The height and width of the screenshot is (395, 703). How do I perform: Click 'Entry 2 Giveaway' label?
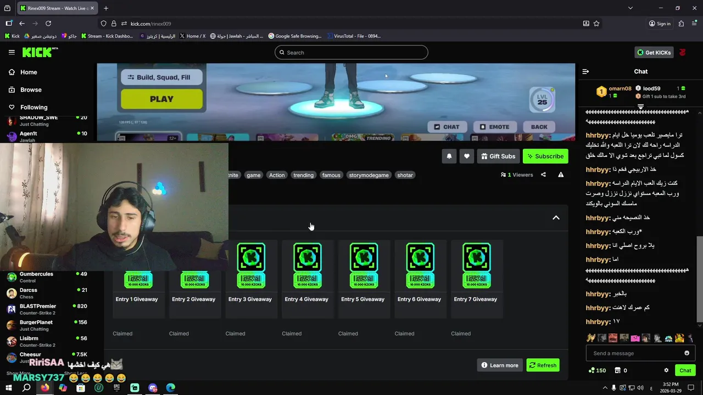(193, 299)
